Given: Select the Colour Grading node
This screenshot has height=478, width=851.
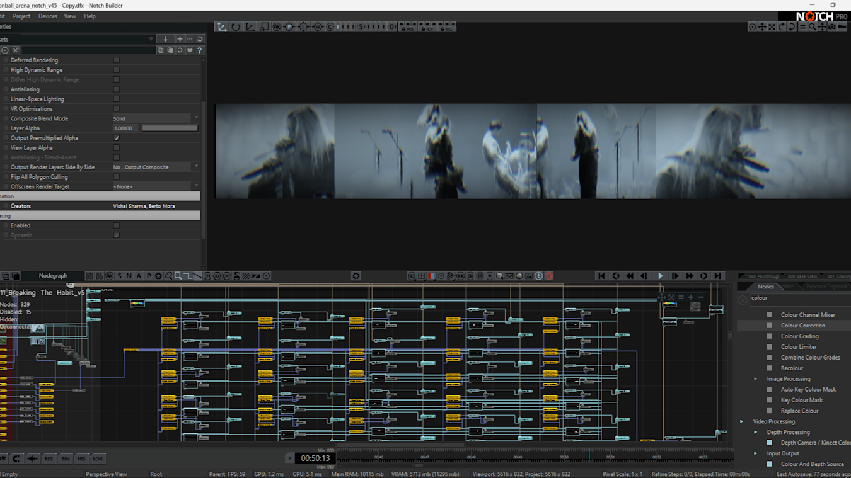Looking at the screenshot, I should [x=800, y=336].
